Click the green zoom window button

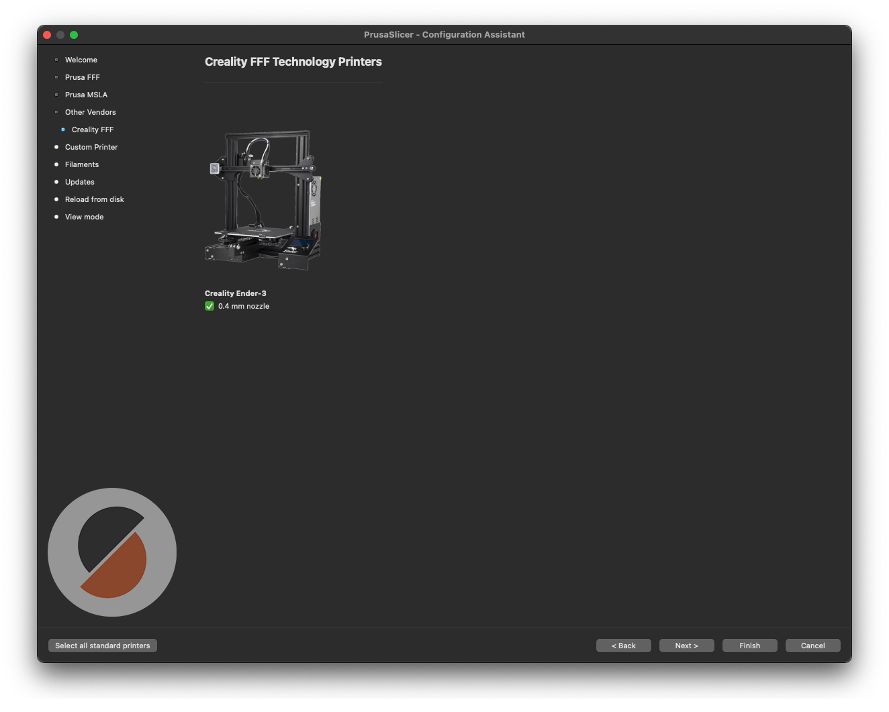click(x=74, y=35)
